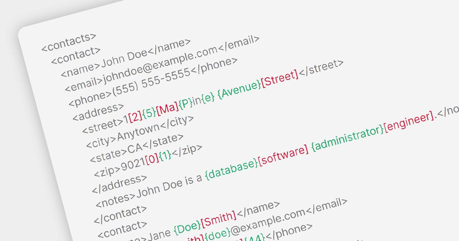Click the closing </phone> tag in Jane's contact
Screen dimensions: 459x241
[289, 232]
